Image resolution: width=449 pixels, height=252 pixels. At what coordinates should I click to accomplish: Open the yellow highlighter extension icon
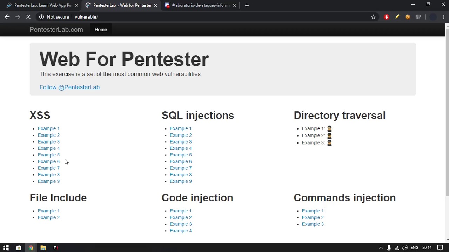pyautogui.click(x=397, y=17)
